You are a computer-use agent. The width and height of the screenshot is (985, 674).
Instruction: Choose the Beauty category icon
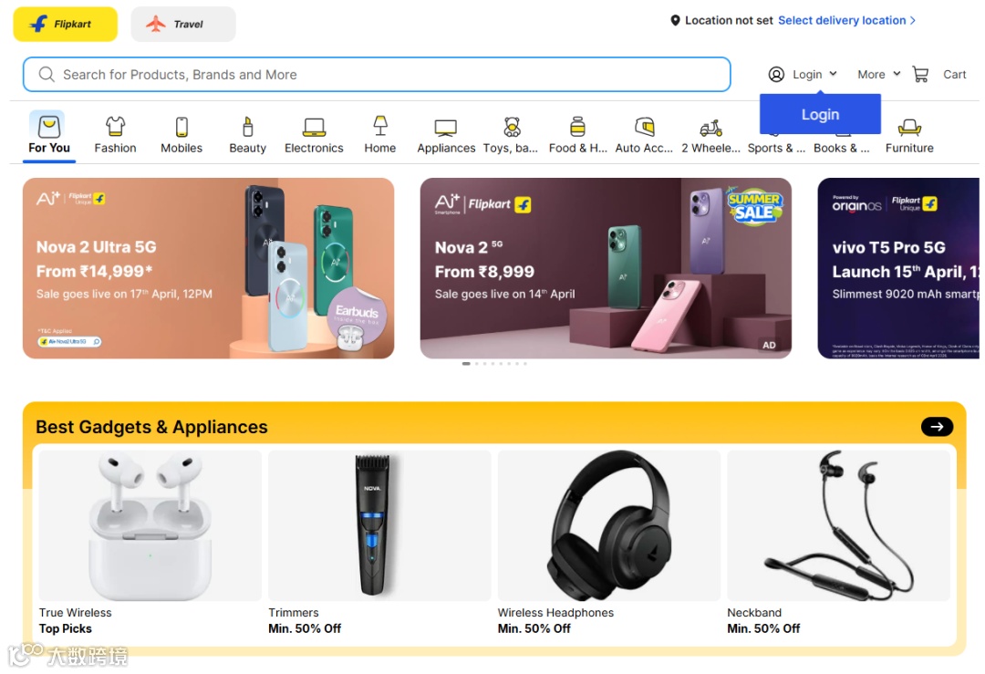[x=247, y=126]
